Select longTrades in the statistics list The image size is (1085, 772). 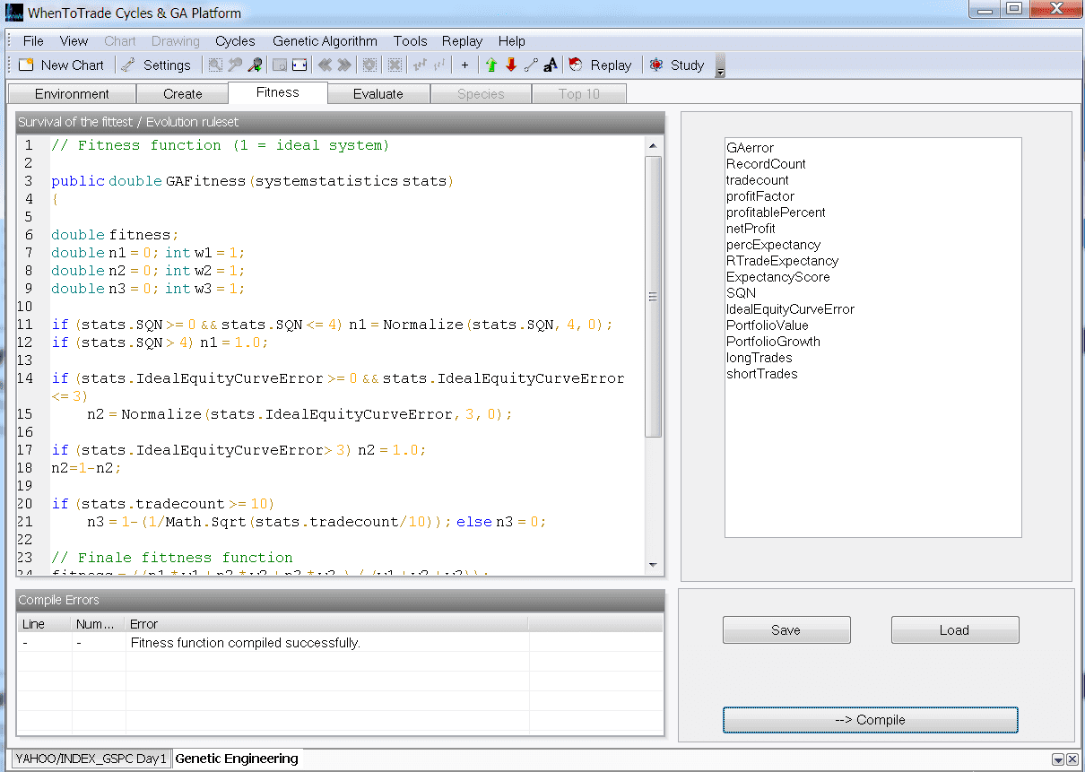[759, 358]
